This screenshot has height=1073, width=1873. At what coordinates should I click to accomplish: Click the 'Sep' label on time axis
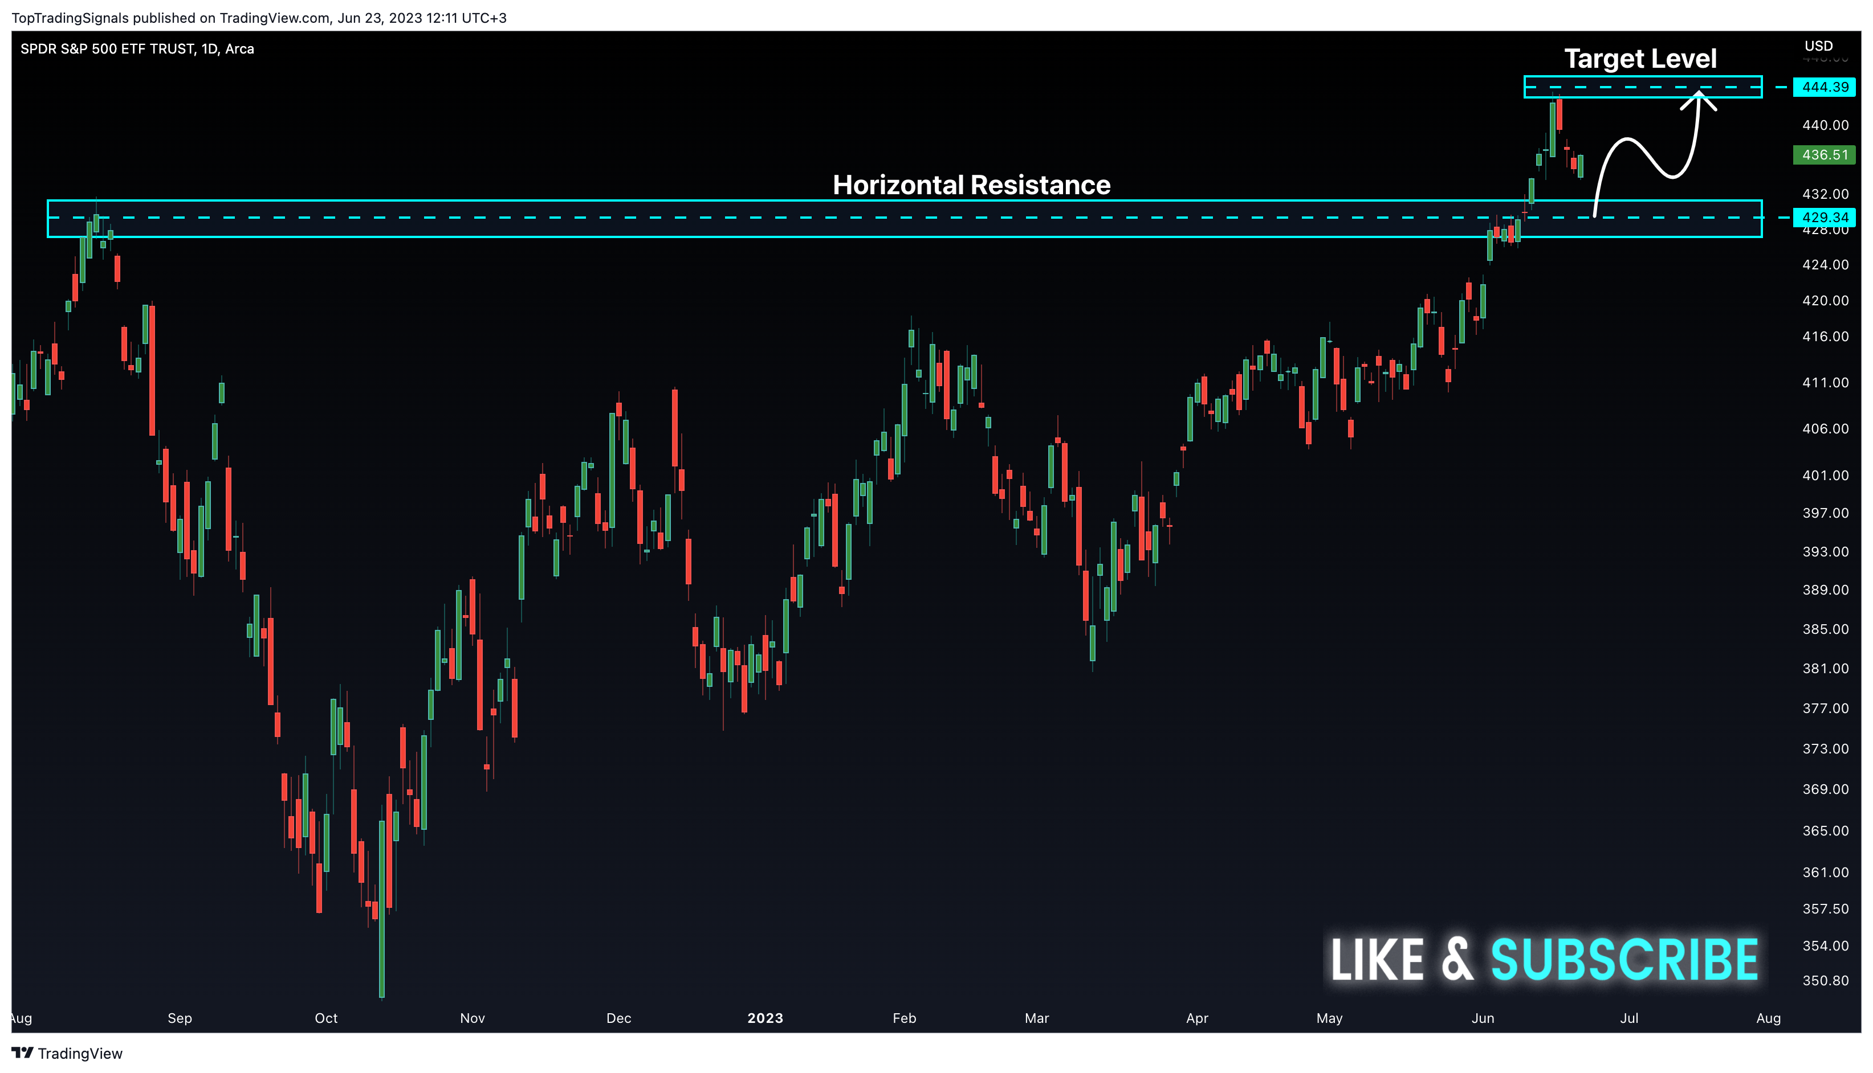click(x=180, y=1018)
